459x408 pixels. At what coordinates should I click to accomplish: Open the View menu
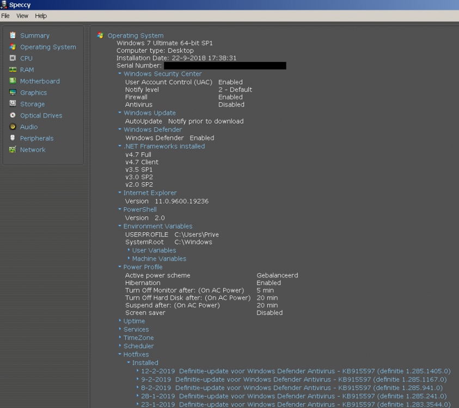(x=22, y=16)
